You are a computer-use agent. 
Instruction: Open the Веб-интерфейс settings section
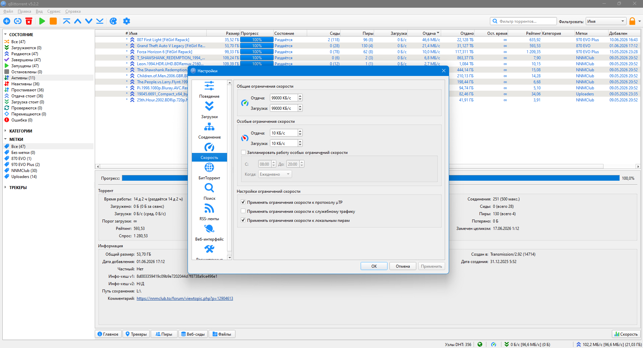click(209, 232)
